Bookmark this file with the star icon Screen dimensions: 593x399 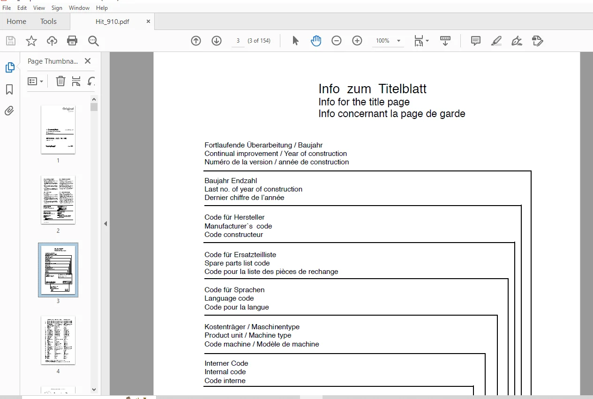(31, 41)
